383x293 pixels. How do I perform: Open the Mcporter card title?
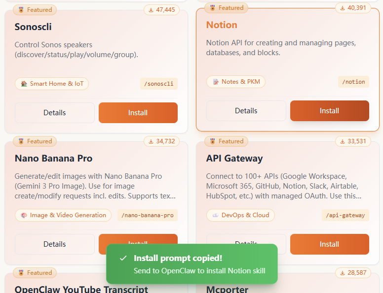coord(227,289)
